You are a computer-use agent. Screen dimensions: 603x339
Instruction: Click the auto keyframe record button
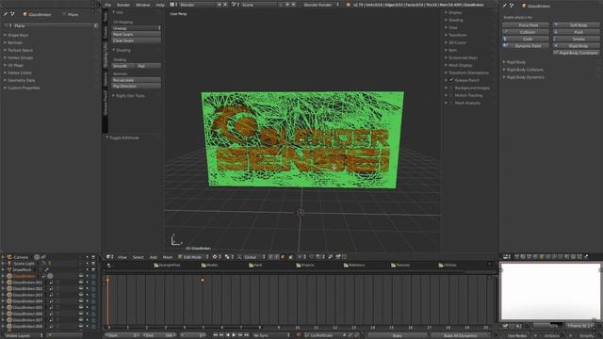coord(299,335)
